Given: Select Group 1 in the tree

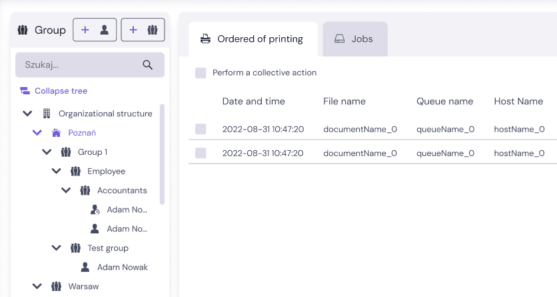Looking at the screenshot, I should point(93,152).
